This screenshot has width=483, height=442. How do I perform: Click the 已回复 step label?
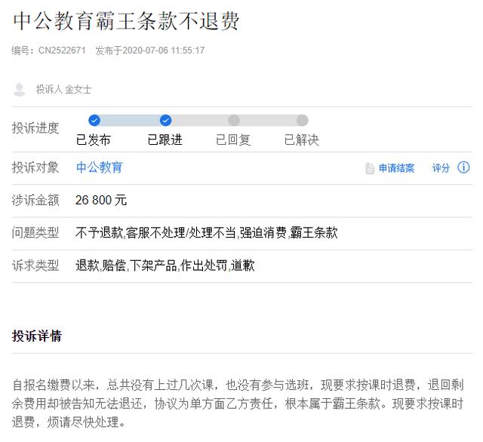[x=233, y=140]
